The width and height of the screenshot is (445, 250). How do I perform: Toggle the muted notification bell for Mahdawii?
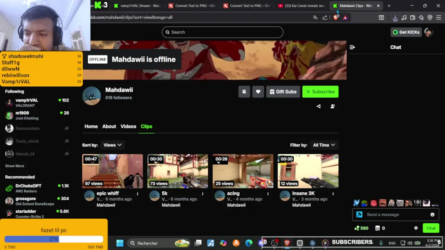244,92
